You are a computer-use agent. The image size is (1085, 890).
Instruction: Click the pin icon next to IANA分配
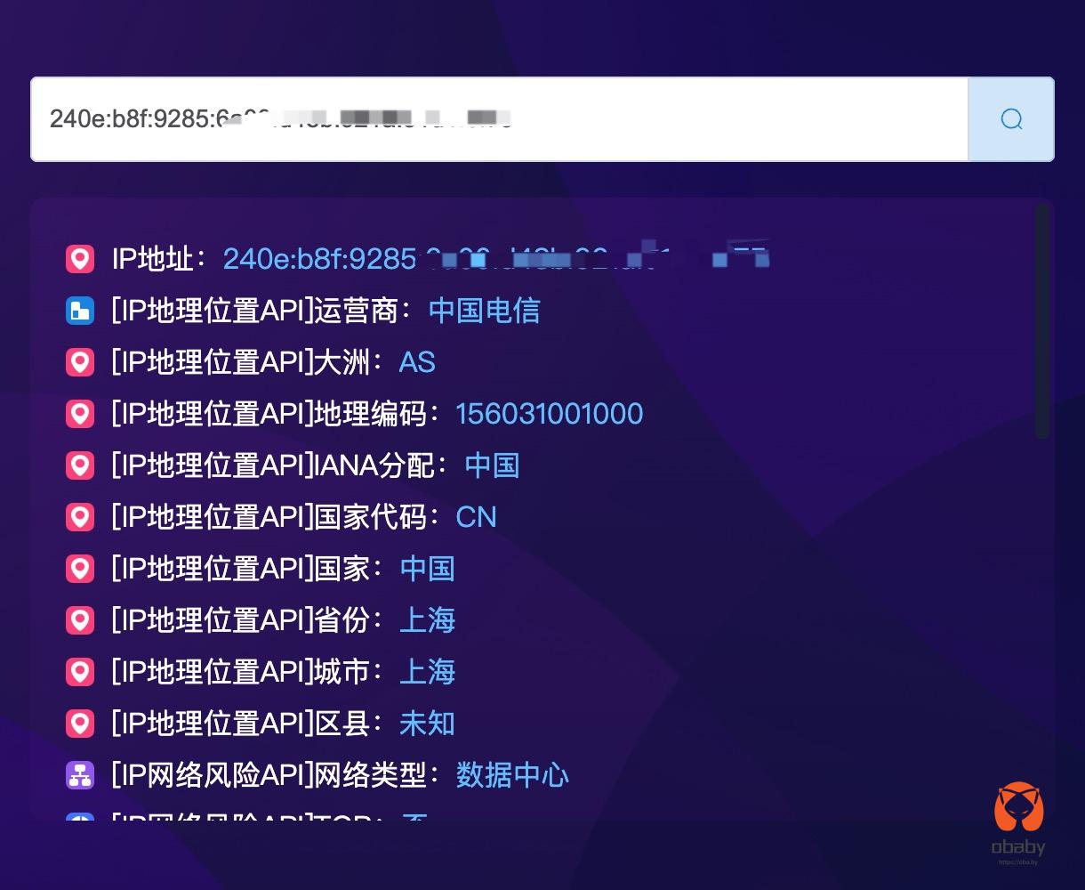click(80, 465)
